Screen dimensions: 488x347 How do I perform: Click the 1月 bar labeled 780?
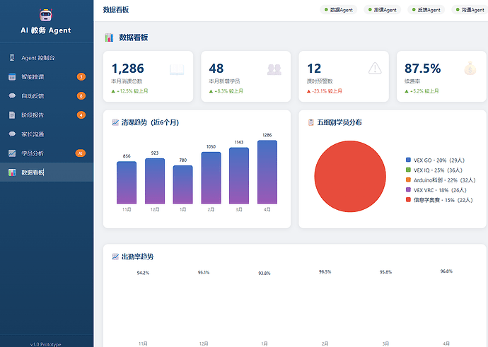point(183,184)
